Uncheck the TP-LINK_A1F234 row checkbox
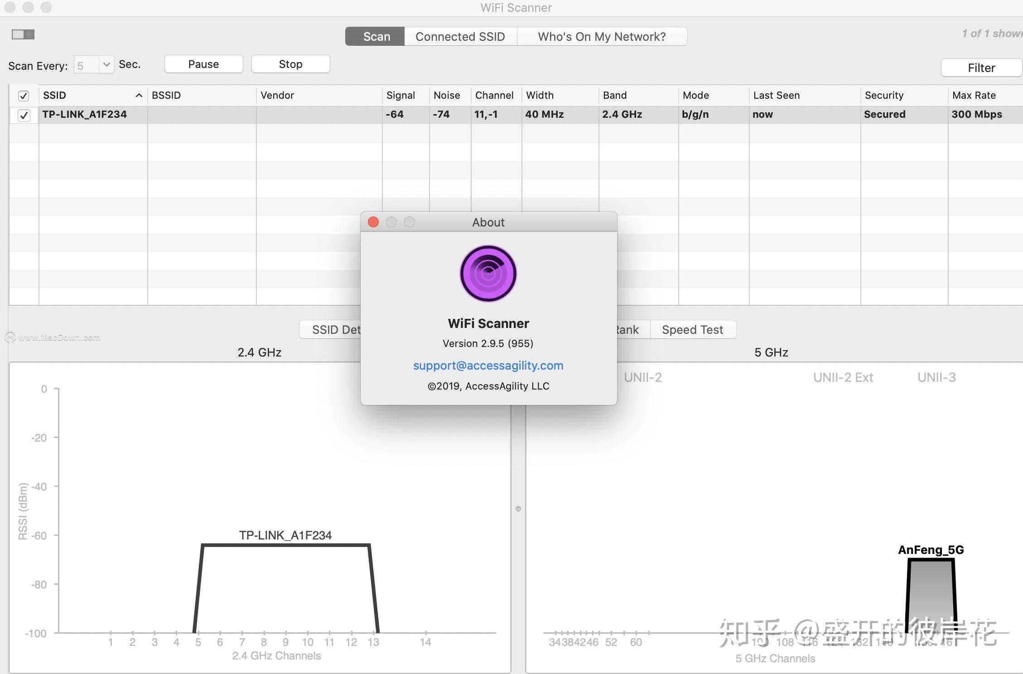Image resolution: width=1023 pixels, height=674 pixels. pyautogui.click(x=24, y=115)
